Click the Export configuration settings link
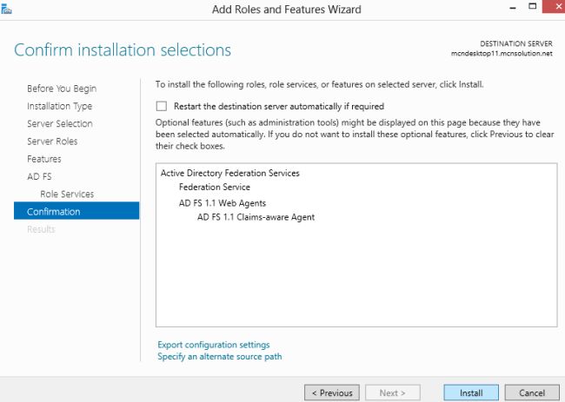Screen dimensions: 565x402 click(214, 345)
